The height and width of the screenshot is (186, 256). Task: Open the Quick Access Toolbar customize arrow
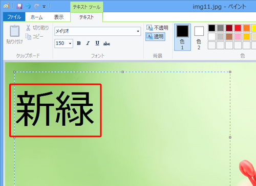click(44, 7)
